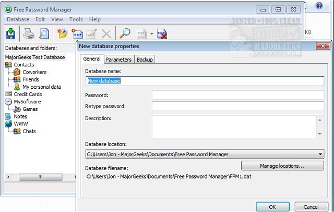Open Print Preview from the toolbar
The width and height of the screenshot is (334, 212).
coord(44,33)
